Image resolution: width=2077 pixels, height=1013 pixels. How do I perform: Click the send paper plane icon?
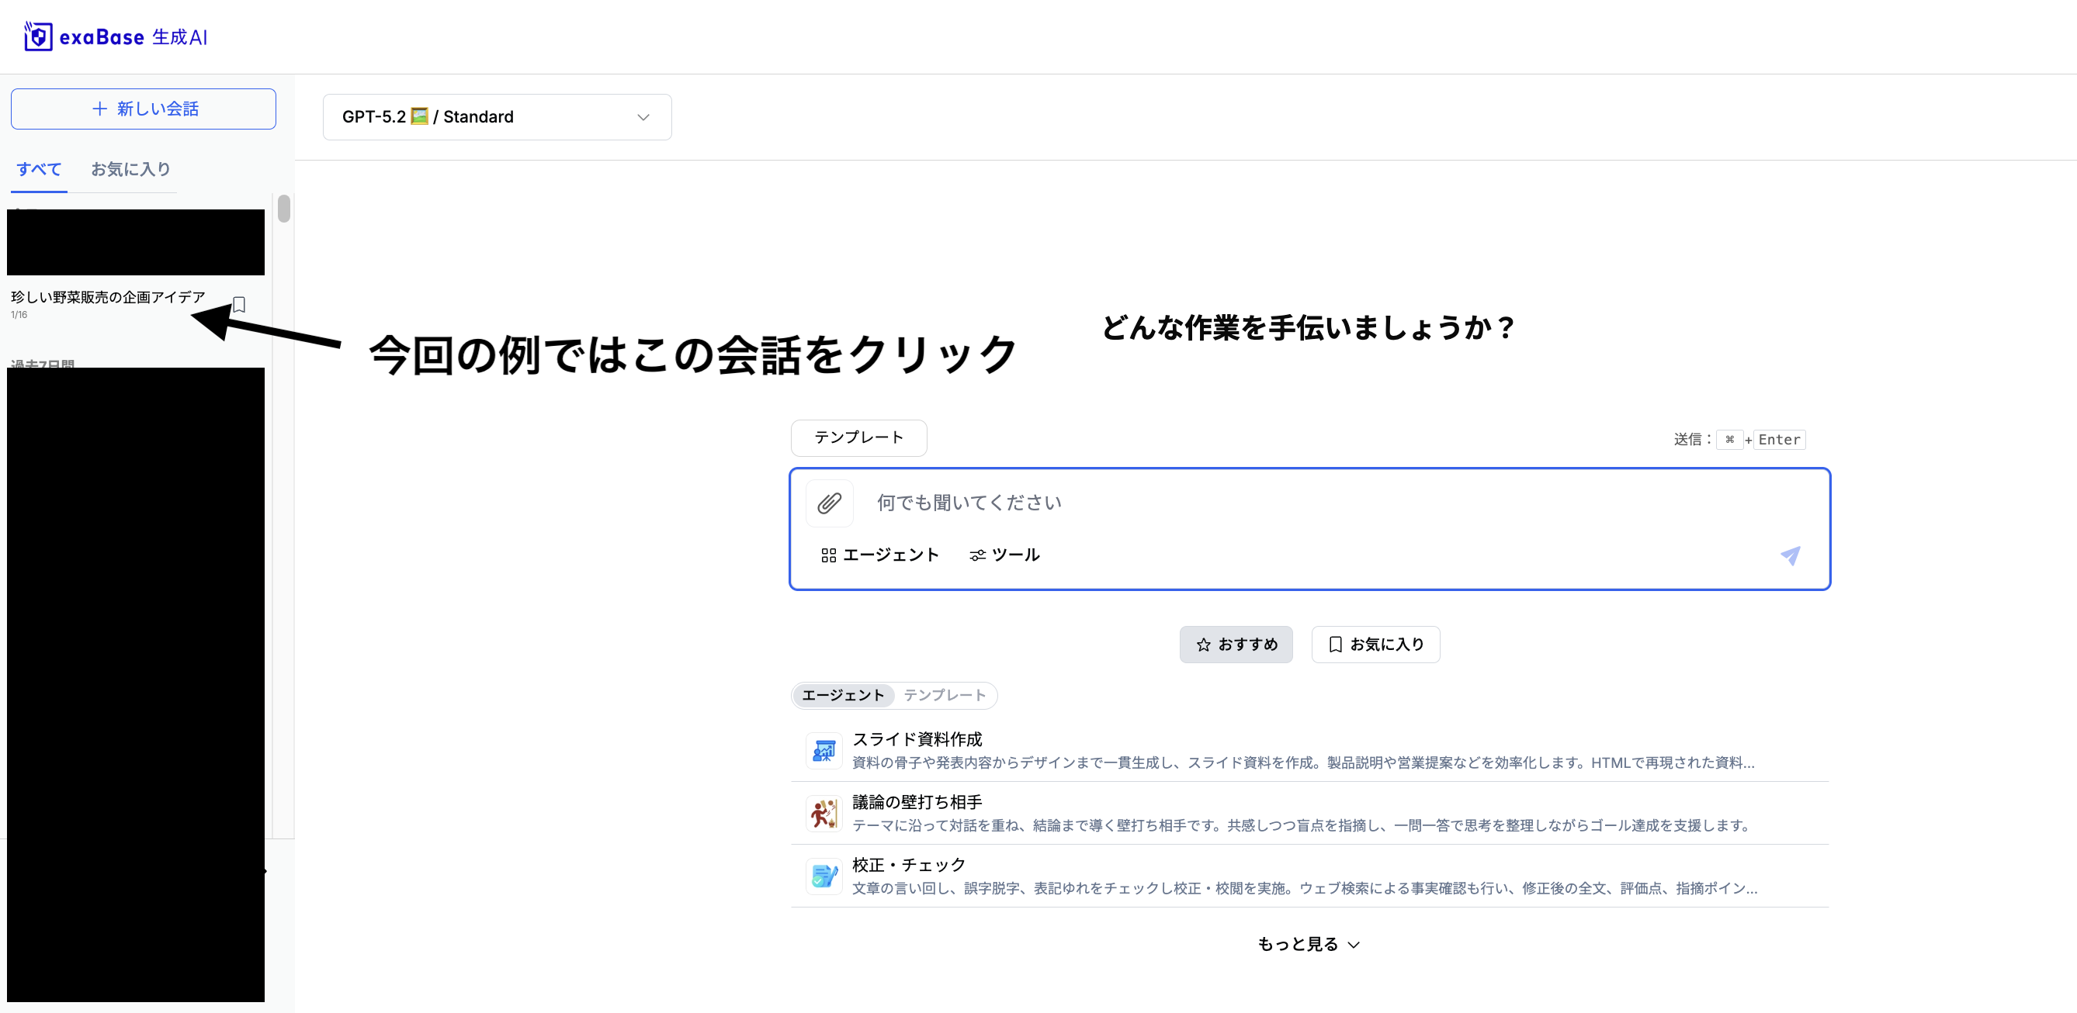[1790, 555]
